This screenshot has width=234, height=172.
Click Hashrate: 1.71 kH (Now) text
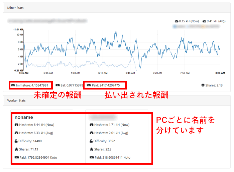112,125
